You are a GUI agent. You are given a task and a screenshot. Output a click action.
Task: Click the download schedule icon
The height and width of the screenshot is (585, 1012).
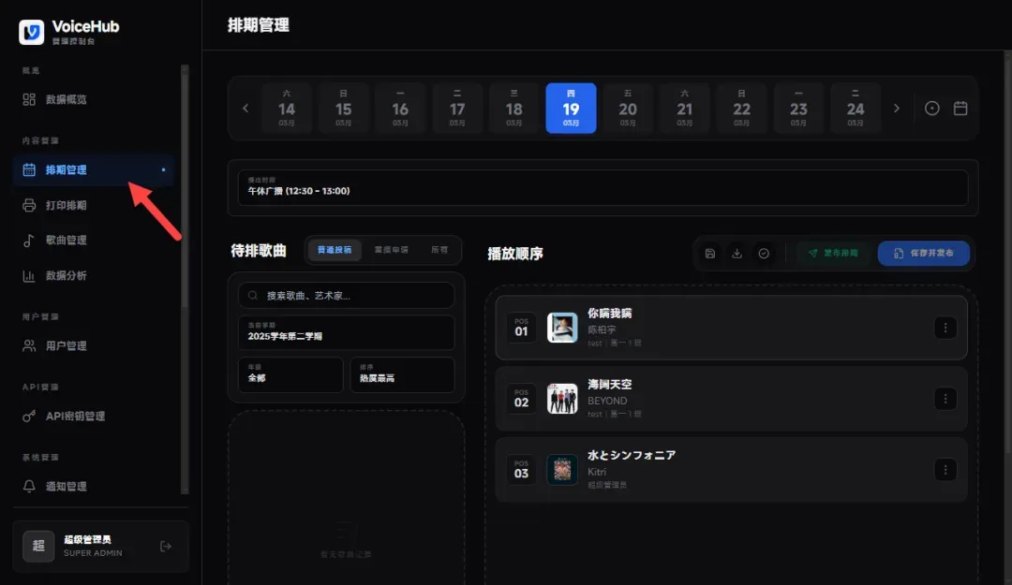(737, 253)
